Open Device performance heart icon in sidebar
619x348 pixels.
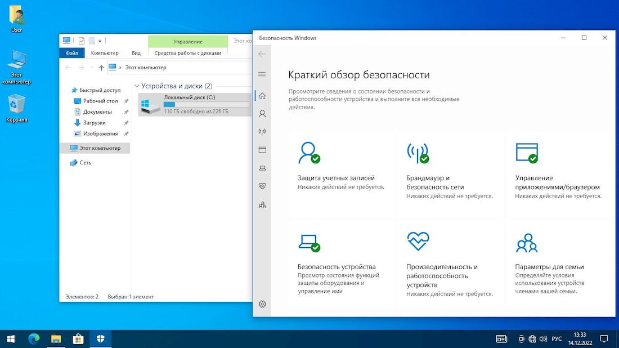[262, 186]
